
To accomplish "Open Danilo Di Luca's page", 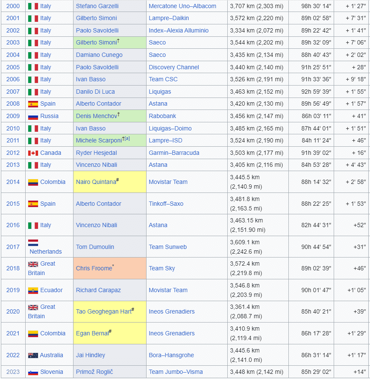I will (x=95, y=92).
